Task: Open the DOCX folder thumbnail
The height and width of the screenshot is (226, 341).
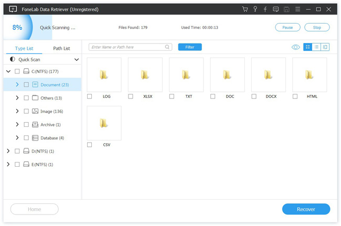Action: coord(269,75)
